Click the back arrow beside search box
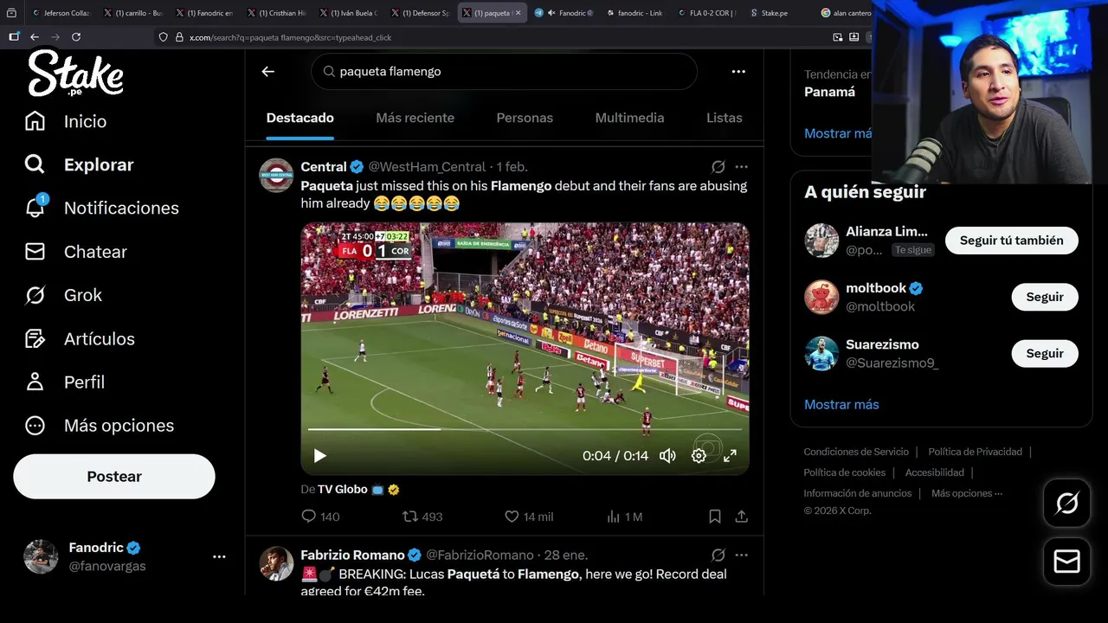The image size is (1108, 623). coord(268,72)
